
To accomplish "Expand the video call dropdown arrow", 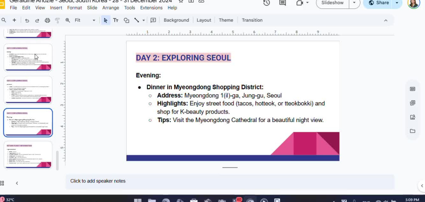I will (307, 3).
